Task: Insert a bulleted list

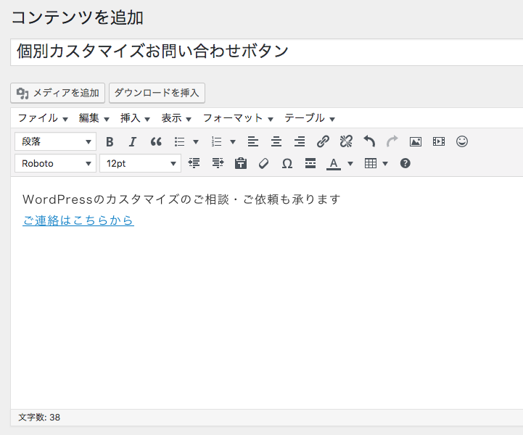Action: pyautogui.click(x=179, y=141)
